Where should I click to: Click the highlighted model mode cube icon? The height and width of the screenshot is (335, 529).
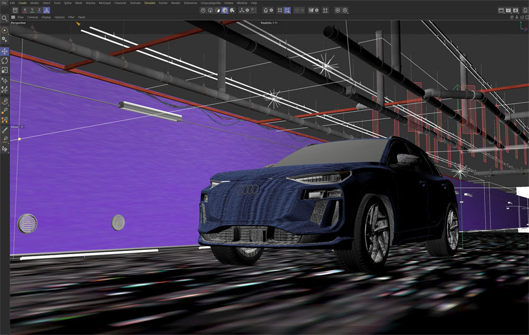(225, 11)
